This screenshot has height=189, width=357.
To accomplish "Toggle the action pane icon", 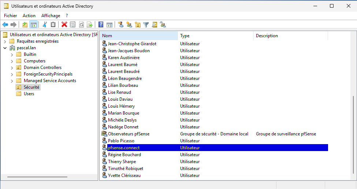I will click(109, 24).
